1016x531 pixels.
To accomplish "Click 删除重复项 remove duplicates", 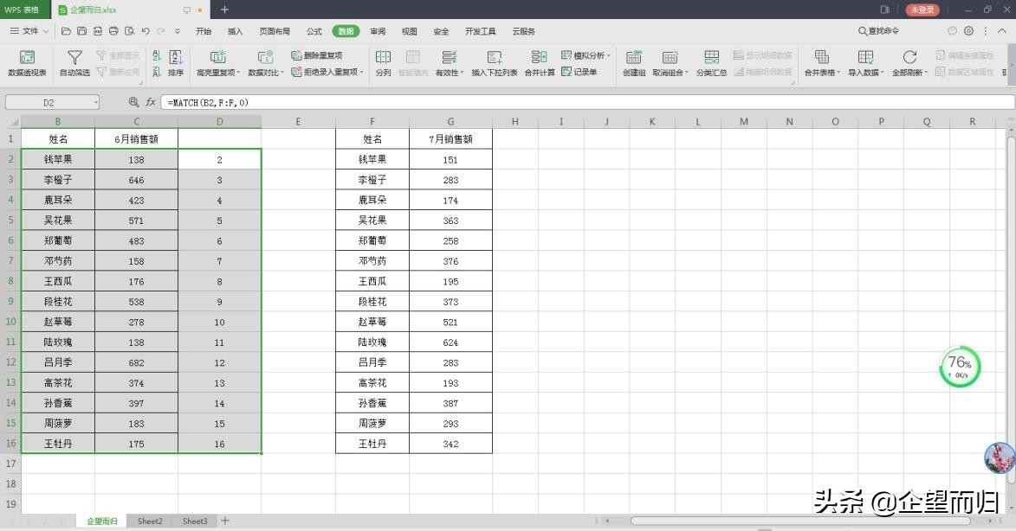I will tap(317, 55).
